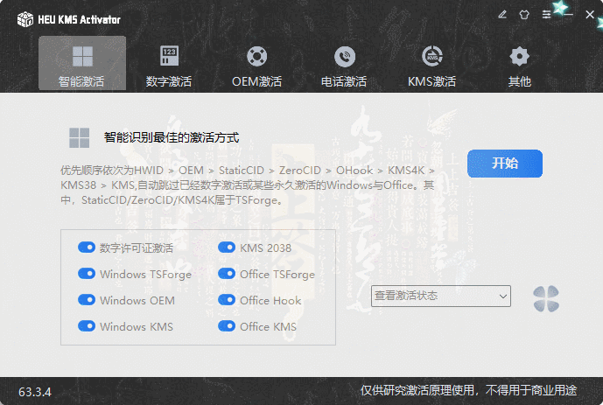Click the HEU KMS Activator logo icon

pos(25,19)
